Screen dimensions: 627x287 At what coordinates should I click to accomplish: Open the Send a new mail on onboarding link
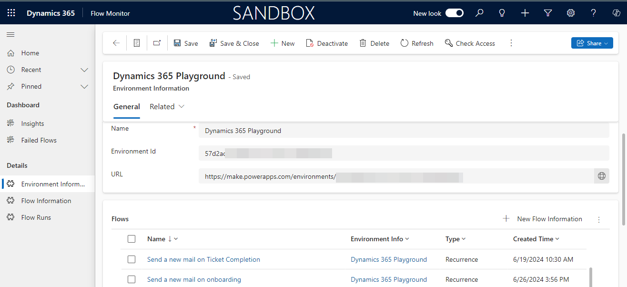[194, 280]
